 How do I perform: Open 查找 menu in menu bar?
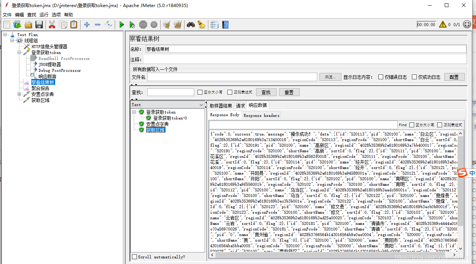point(32,15)
